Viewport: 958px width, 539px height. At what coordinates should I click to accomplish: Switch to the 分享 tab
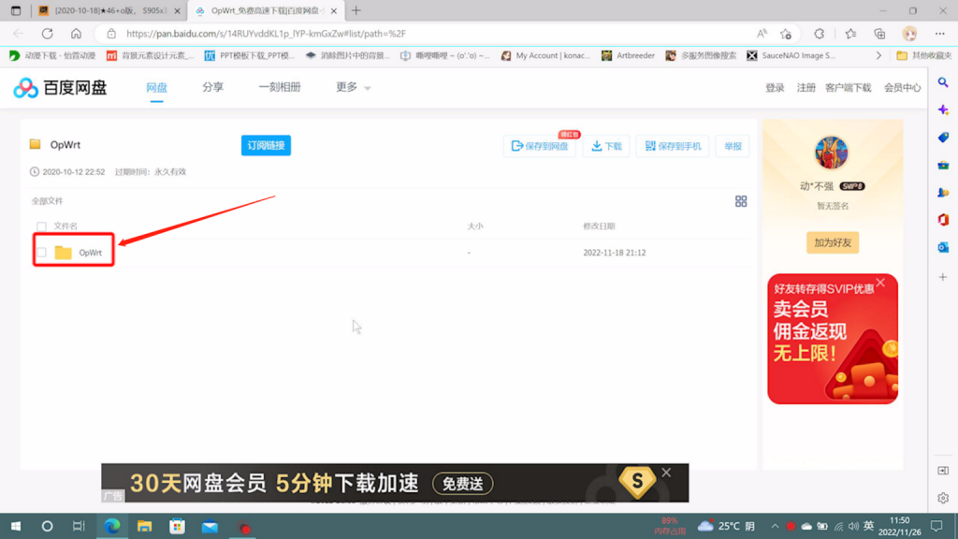(212, 87)
